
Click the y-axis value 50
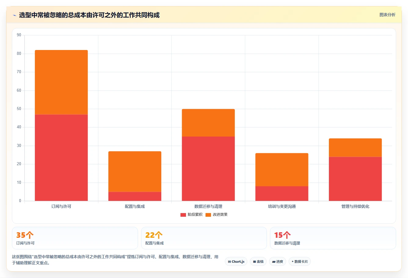tap(19, 109)
